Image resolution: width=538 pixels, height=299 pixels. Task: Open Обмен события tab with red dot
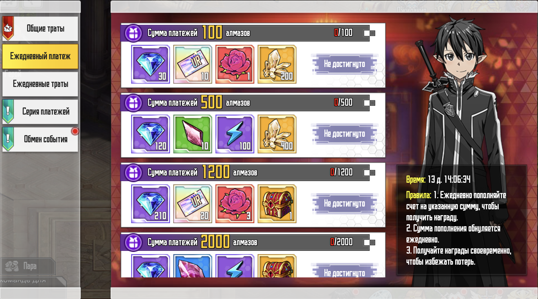tap(40, 139)
